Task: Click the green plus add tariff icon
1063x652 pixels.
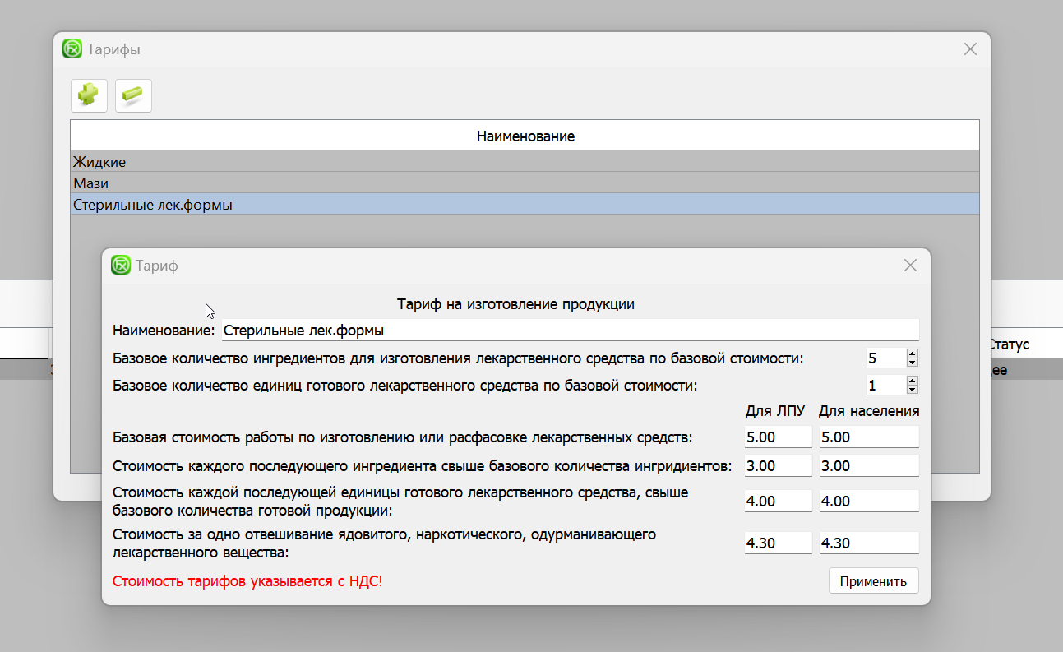Action: [89, 95]
